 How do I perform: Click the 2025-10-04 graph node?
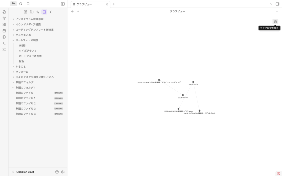click(x=183, y=95)
